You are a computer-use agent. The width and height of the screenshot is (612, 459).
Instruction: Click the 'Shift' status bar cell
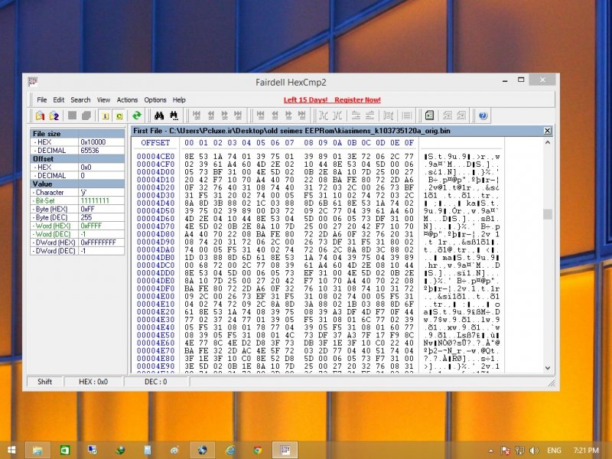coord(44,382)
